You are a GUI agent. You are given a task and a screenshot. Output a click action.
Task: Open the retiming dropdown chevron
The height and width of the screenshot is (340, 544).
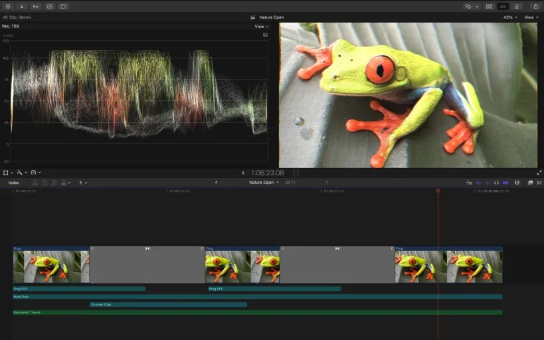(x=40, y=173)
